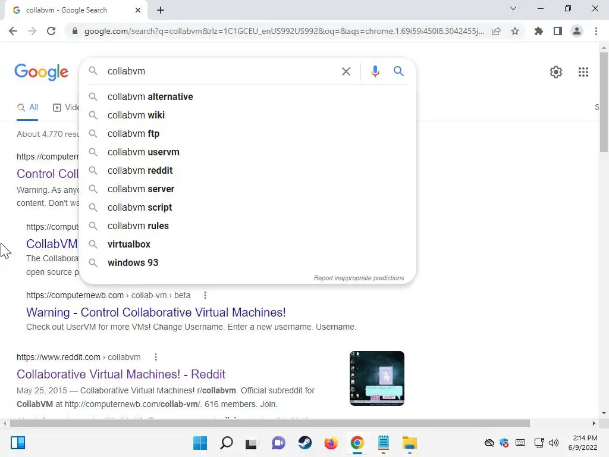Open the share this page icon
Viewport: 609px width, 457px height.
tap(496, 31)
